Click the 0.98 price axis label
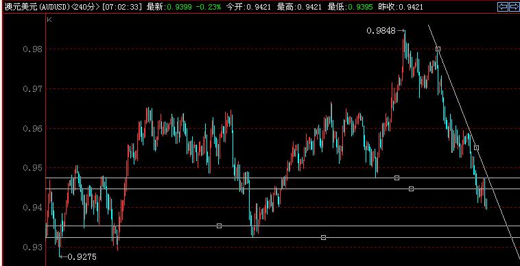This screenshot has height=266, width=520. [x=32, y=49]
